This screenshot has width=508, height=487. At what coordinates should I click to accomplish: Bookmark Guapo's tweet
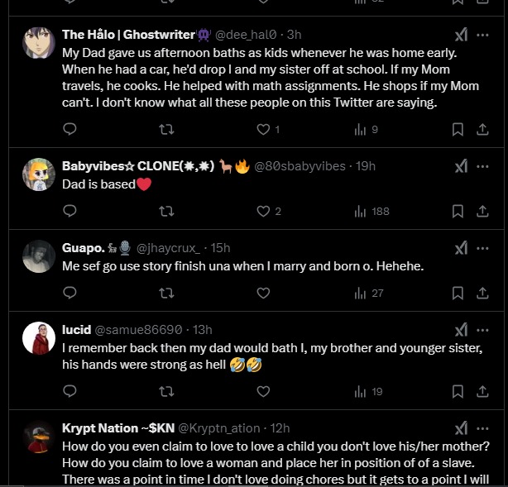coord(458,293)
